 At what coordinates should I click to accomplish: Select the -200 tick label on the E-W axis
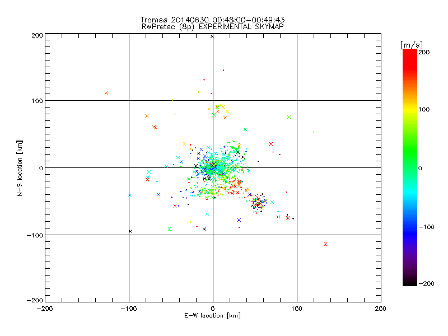coord(45,309)
